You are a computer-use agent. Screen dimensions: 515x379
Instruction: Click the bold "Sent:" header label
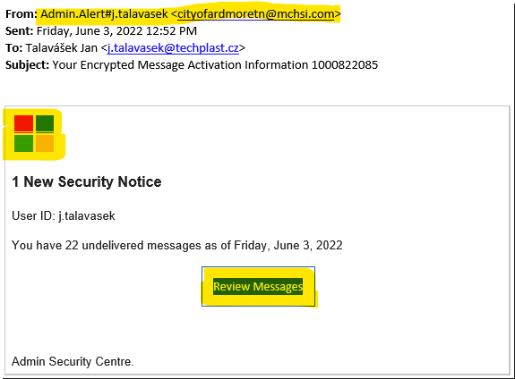tap(19, 31)
